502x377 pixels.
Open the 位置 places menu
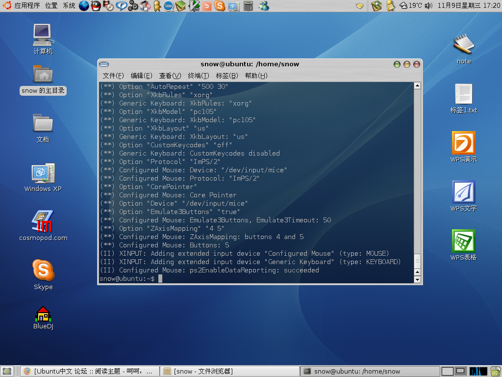point(51,5)
